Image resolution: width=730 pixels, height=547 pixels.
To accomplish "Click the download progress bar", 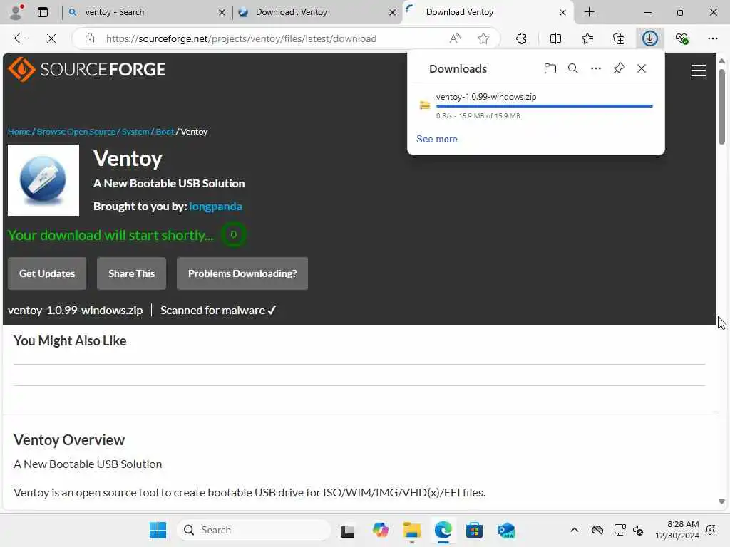I will (544, 107).
